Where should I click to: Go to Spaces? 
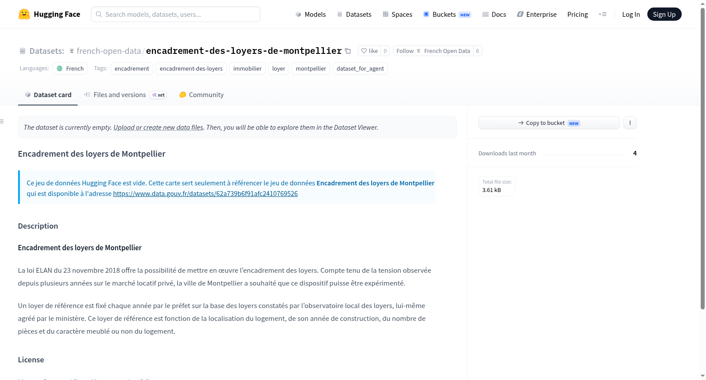[398, 14]
